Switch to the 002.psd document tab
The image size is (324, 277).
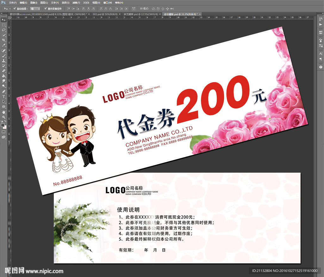point(100,15)
